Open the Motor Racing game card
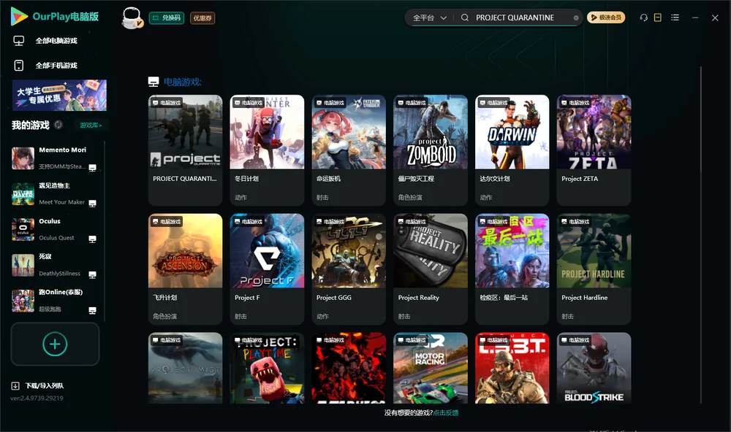731x432 pixels. [431, 368]
